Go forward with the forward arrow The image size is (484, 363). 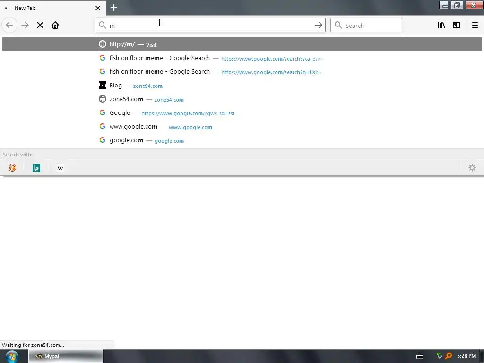coord(25,25)
